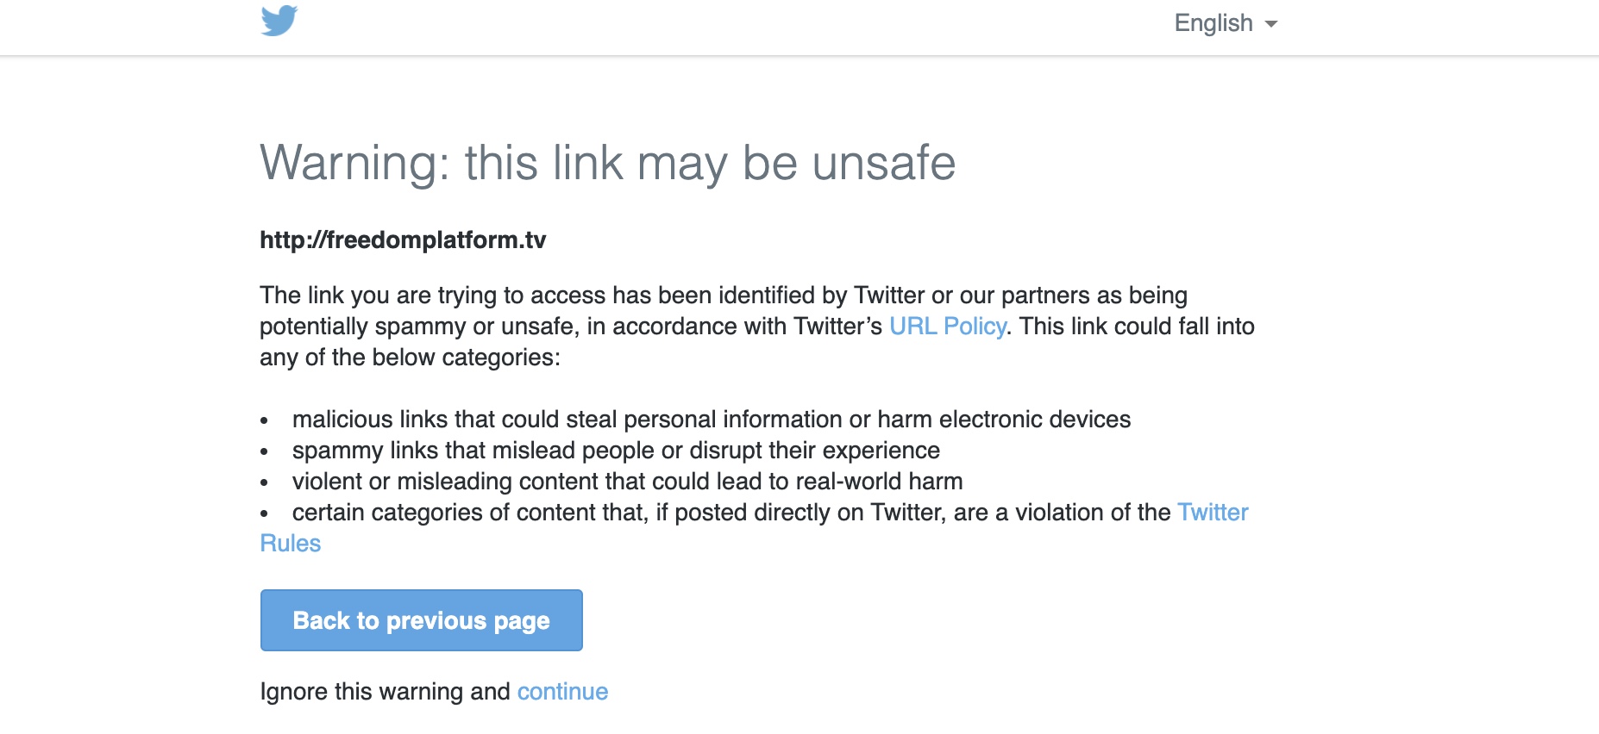Screen dimensions: 1599x734
Task: Click the bullet dot before 'violent or misleading'
Action: [x=265, y=483]
